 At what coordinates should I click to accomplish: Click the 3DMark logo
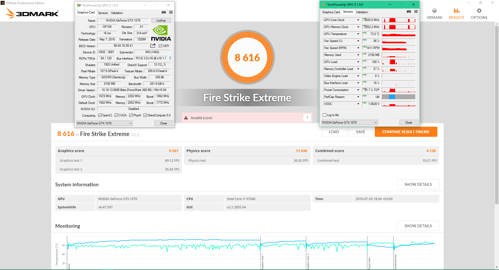(x=32, y=13)
